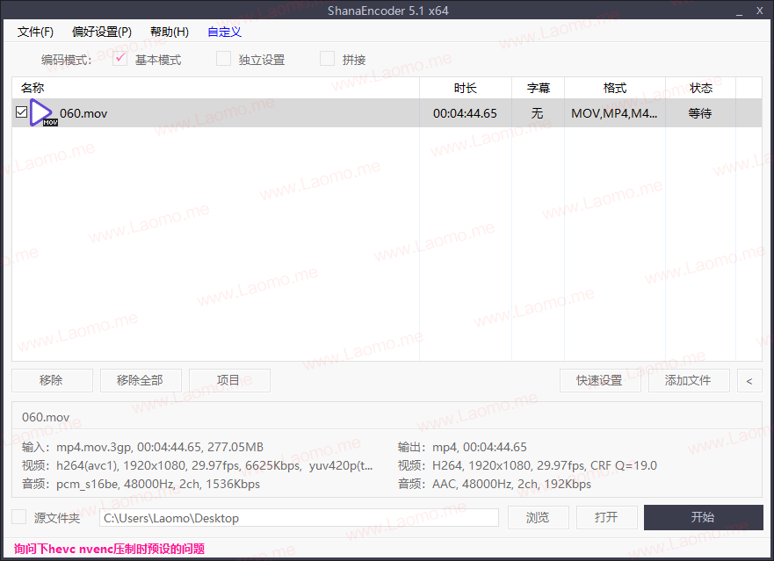Click the 项目 button
This screenshot has height=561, width=774.
229,380
